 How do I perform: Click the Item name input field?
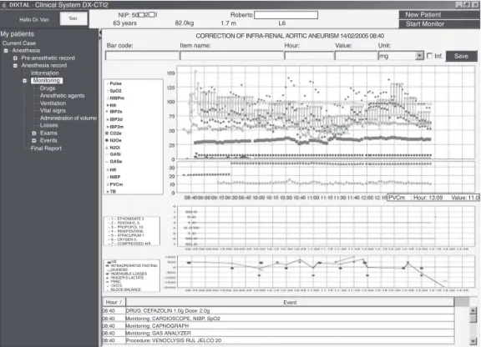(x=231, y=56)
